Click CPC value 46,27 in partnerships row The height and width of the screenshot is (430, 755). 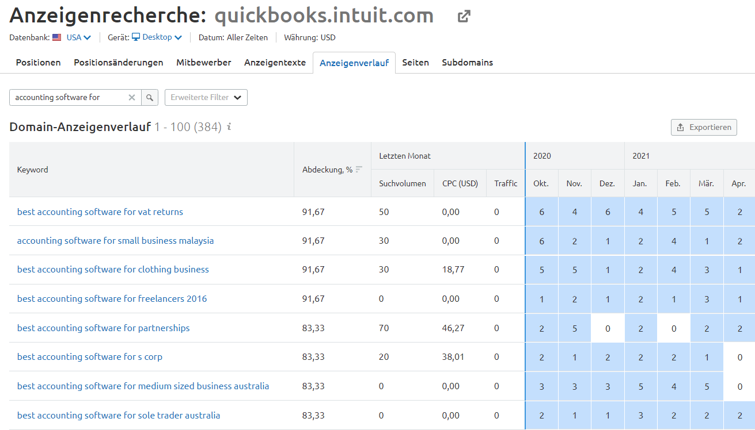453,328
